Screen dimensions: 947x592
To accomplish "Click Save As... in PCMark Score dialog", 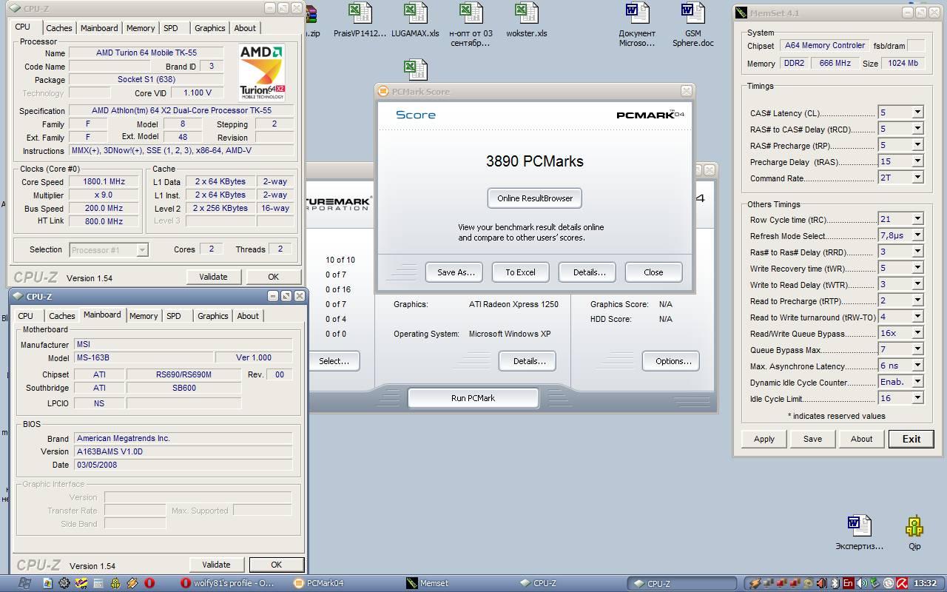I will tap(456, 272).
